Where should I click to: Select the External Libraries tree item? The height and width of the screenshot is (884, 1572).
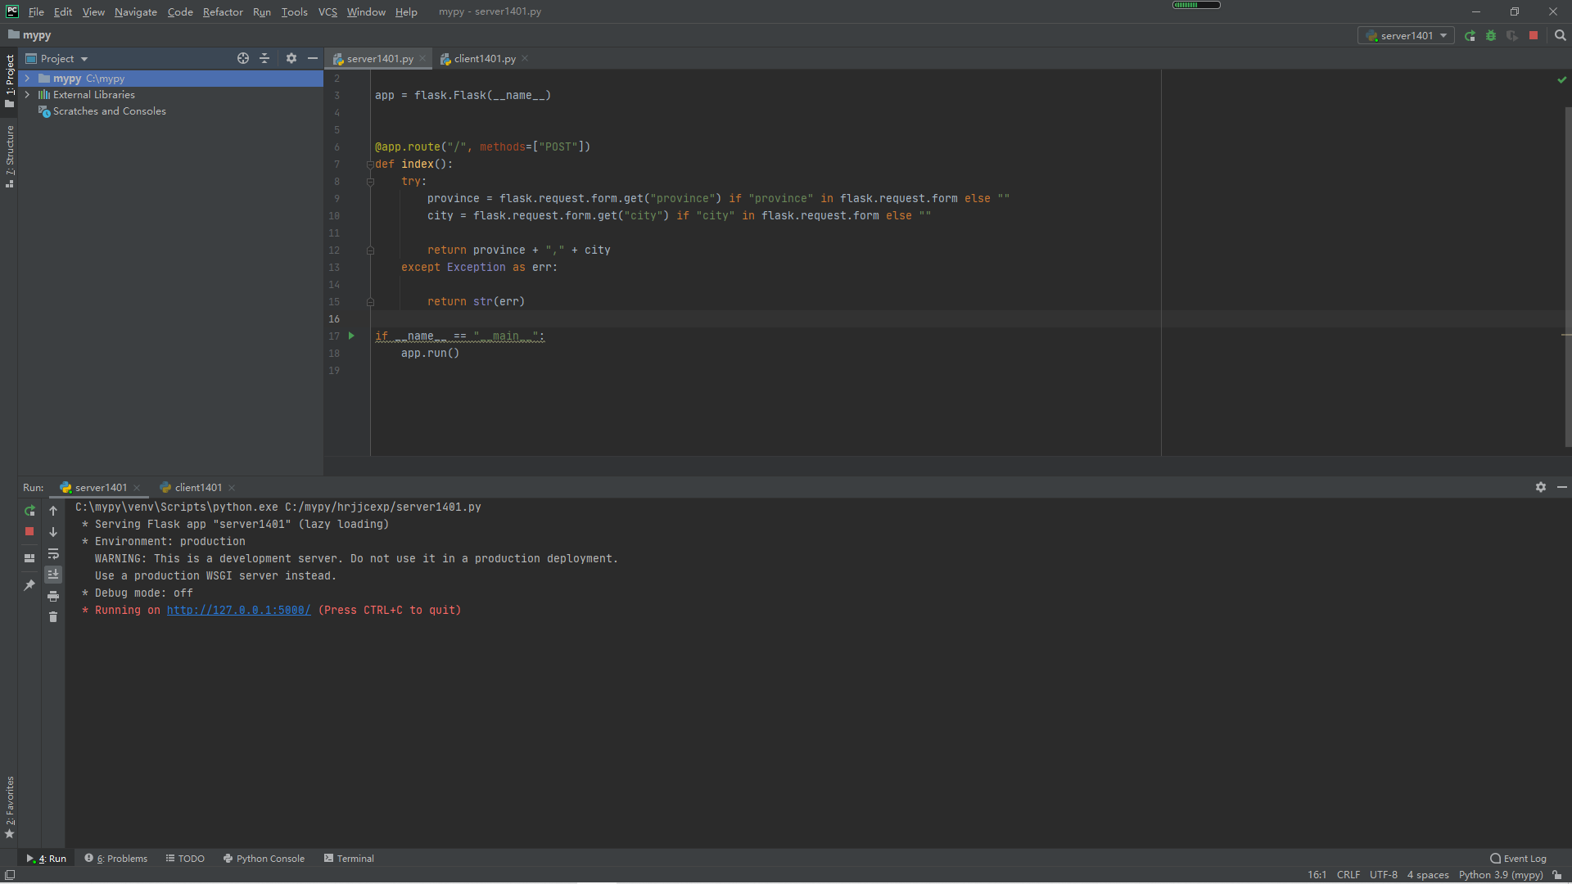[93, 95]
